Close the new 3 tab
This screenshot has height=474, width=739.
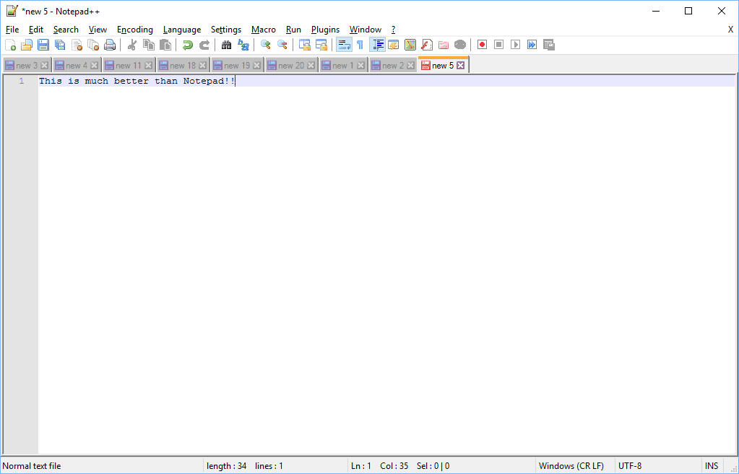click(x=44, y=66)
